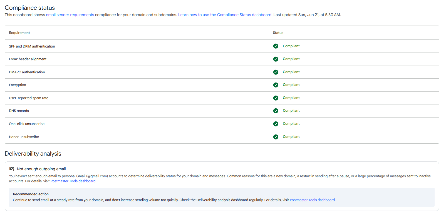Select the DMARC authentication requirement
441x212 pixels.
point(27,72)
